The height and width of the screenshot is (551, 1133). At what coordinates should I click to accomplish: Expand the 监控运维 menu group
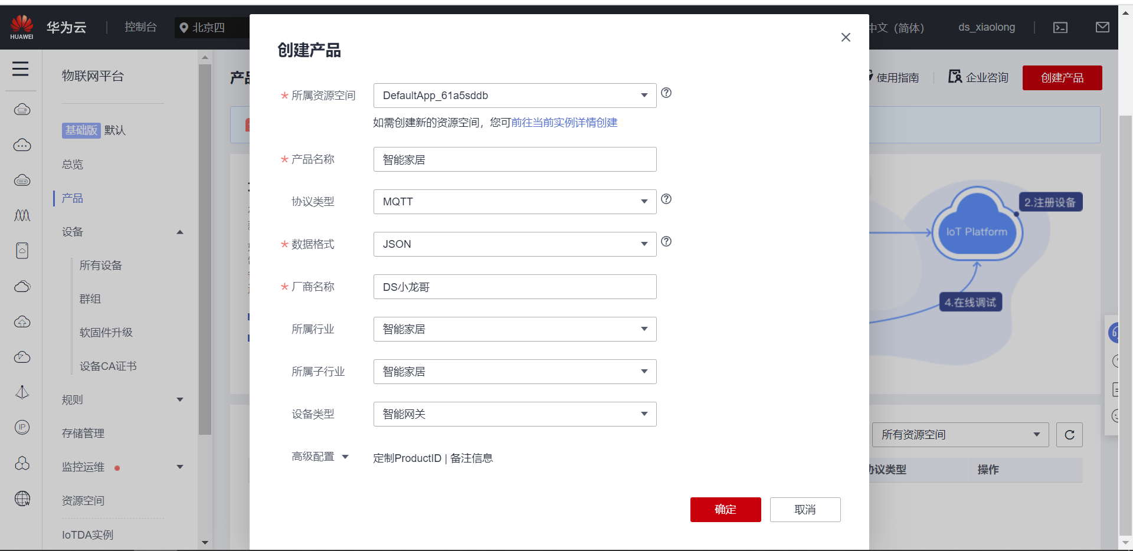coord(180,467)
